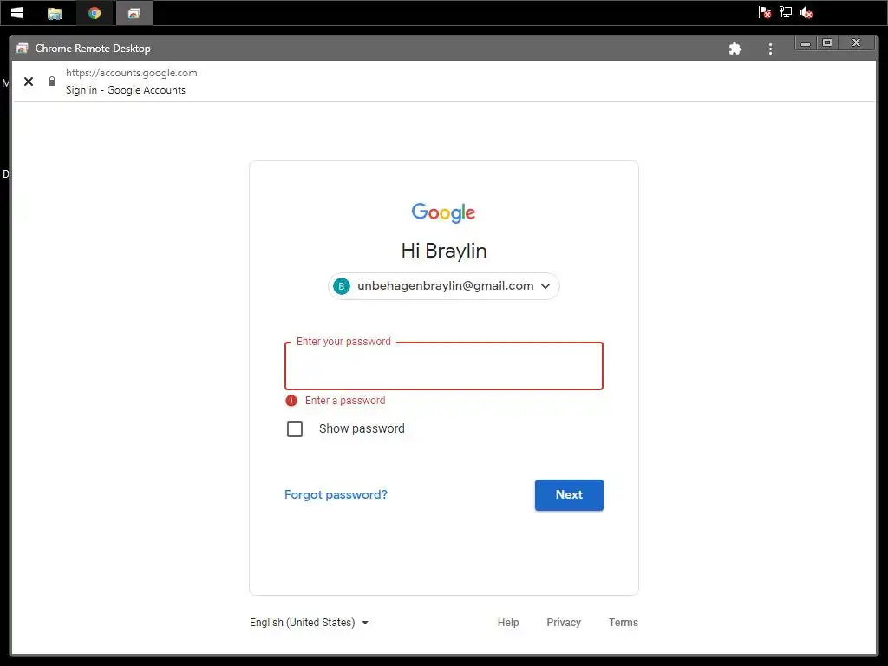Image resolution: width=888 pixels, height=666 pixels.
Task: Enable the Show password checkbox
Action: (x=295, y=429)
